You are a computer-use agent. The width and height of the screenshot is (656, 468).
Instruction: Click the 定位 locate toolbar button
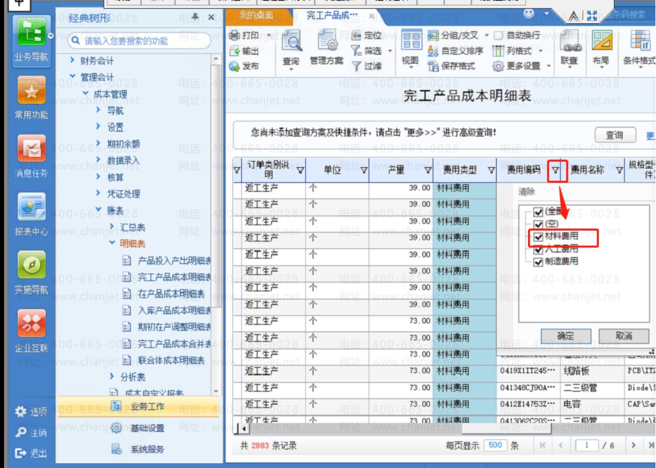tap(367, 35)
